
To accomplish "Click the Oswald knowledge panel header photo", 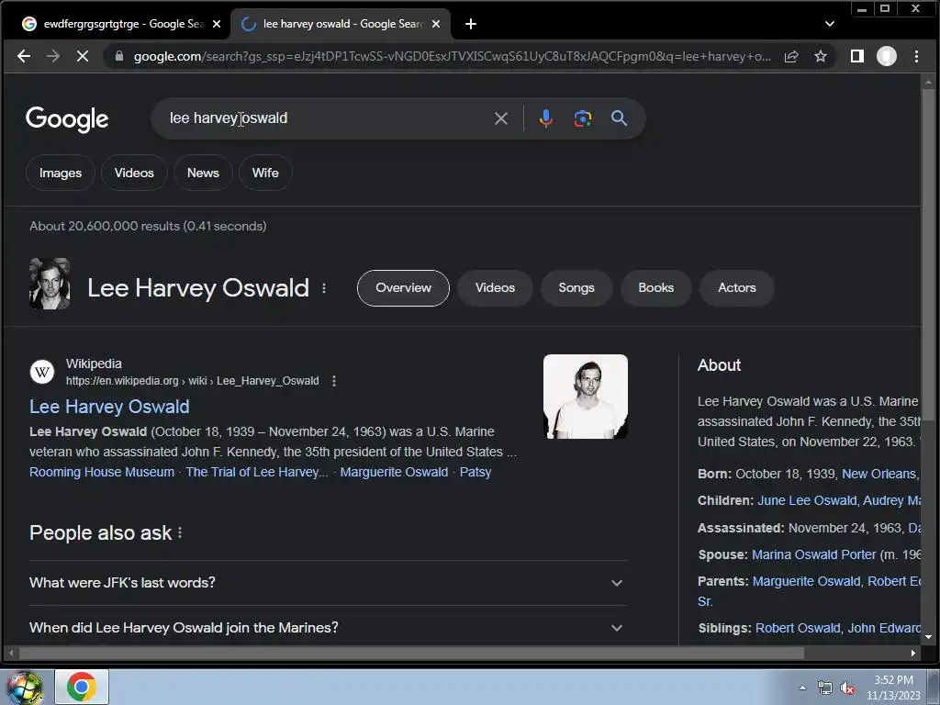I will point(50,285).
